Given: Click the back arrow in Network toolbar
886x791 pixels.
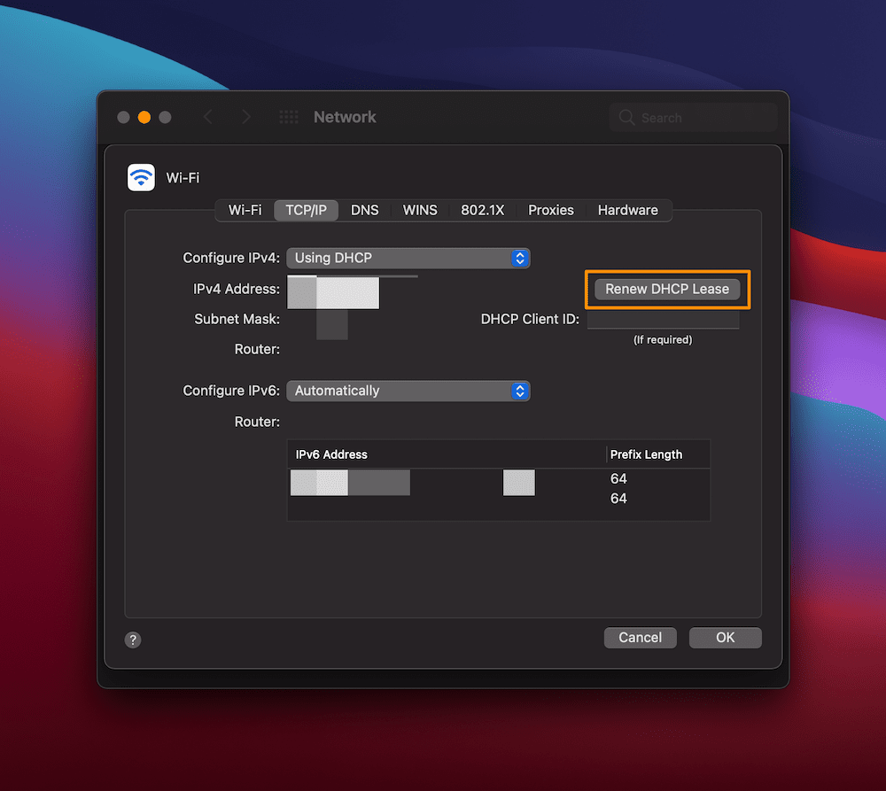Looking at the screenshot, I should click(x=208, y=117).
